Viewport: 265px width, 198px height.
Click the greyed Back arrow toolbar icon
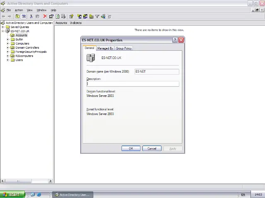(x=4, y=16)
